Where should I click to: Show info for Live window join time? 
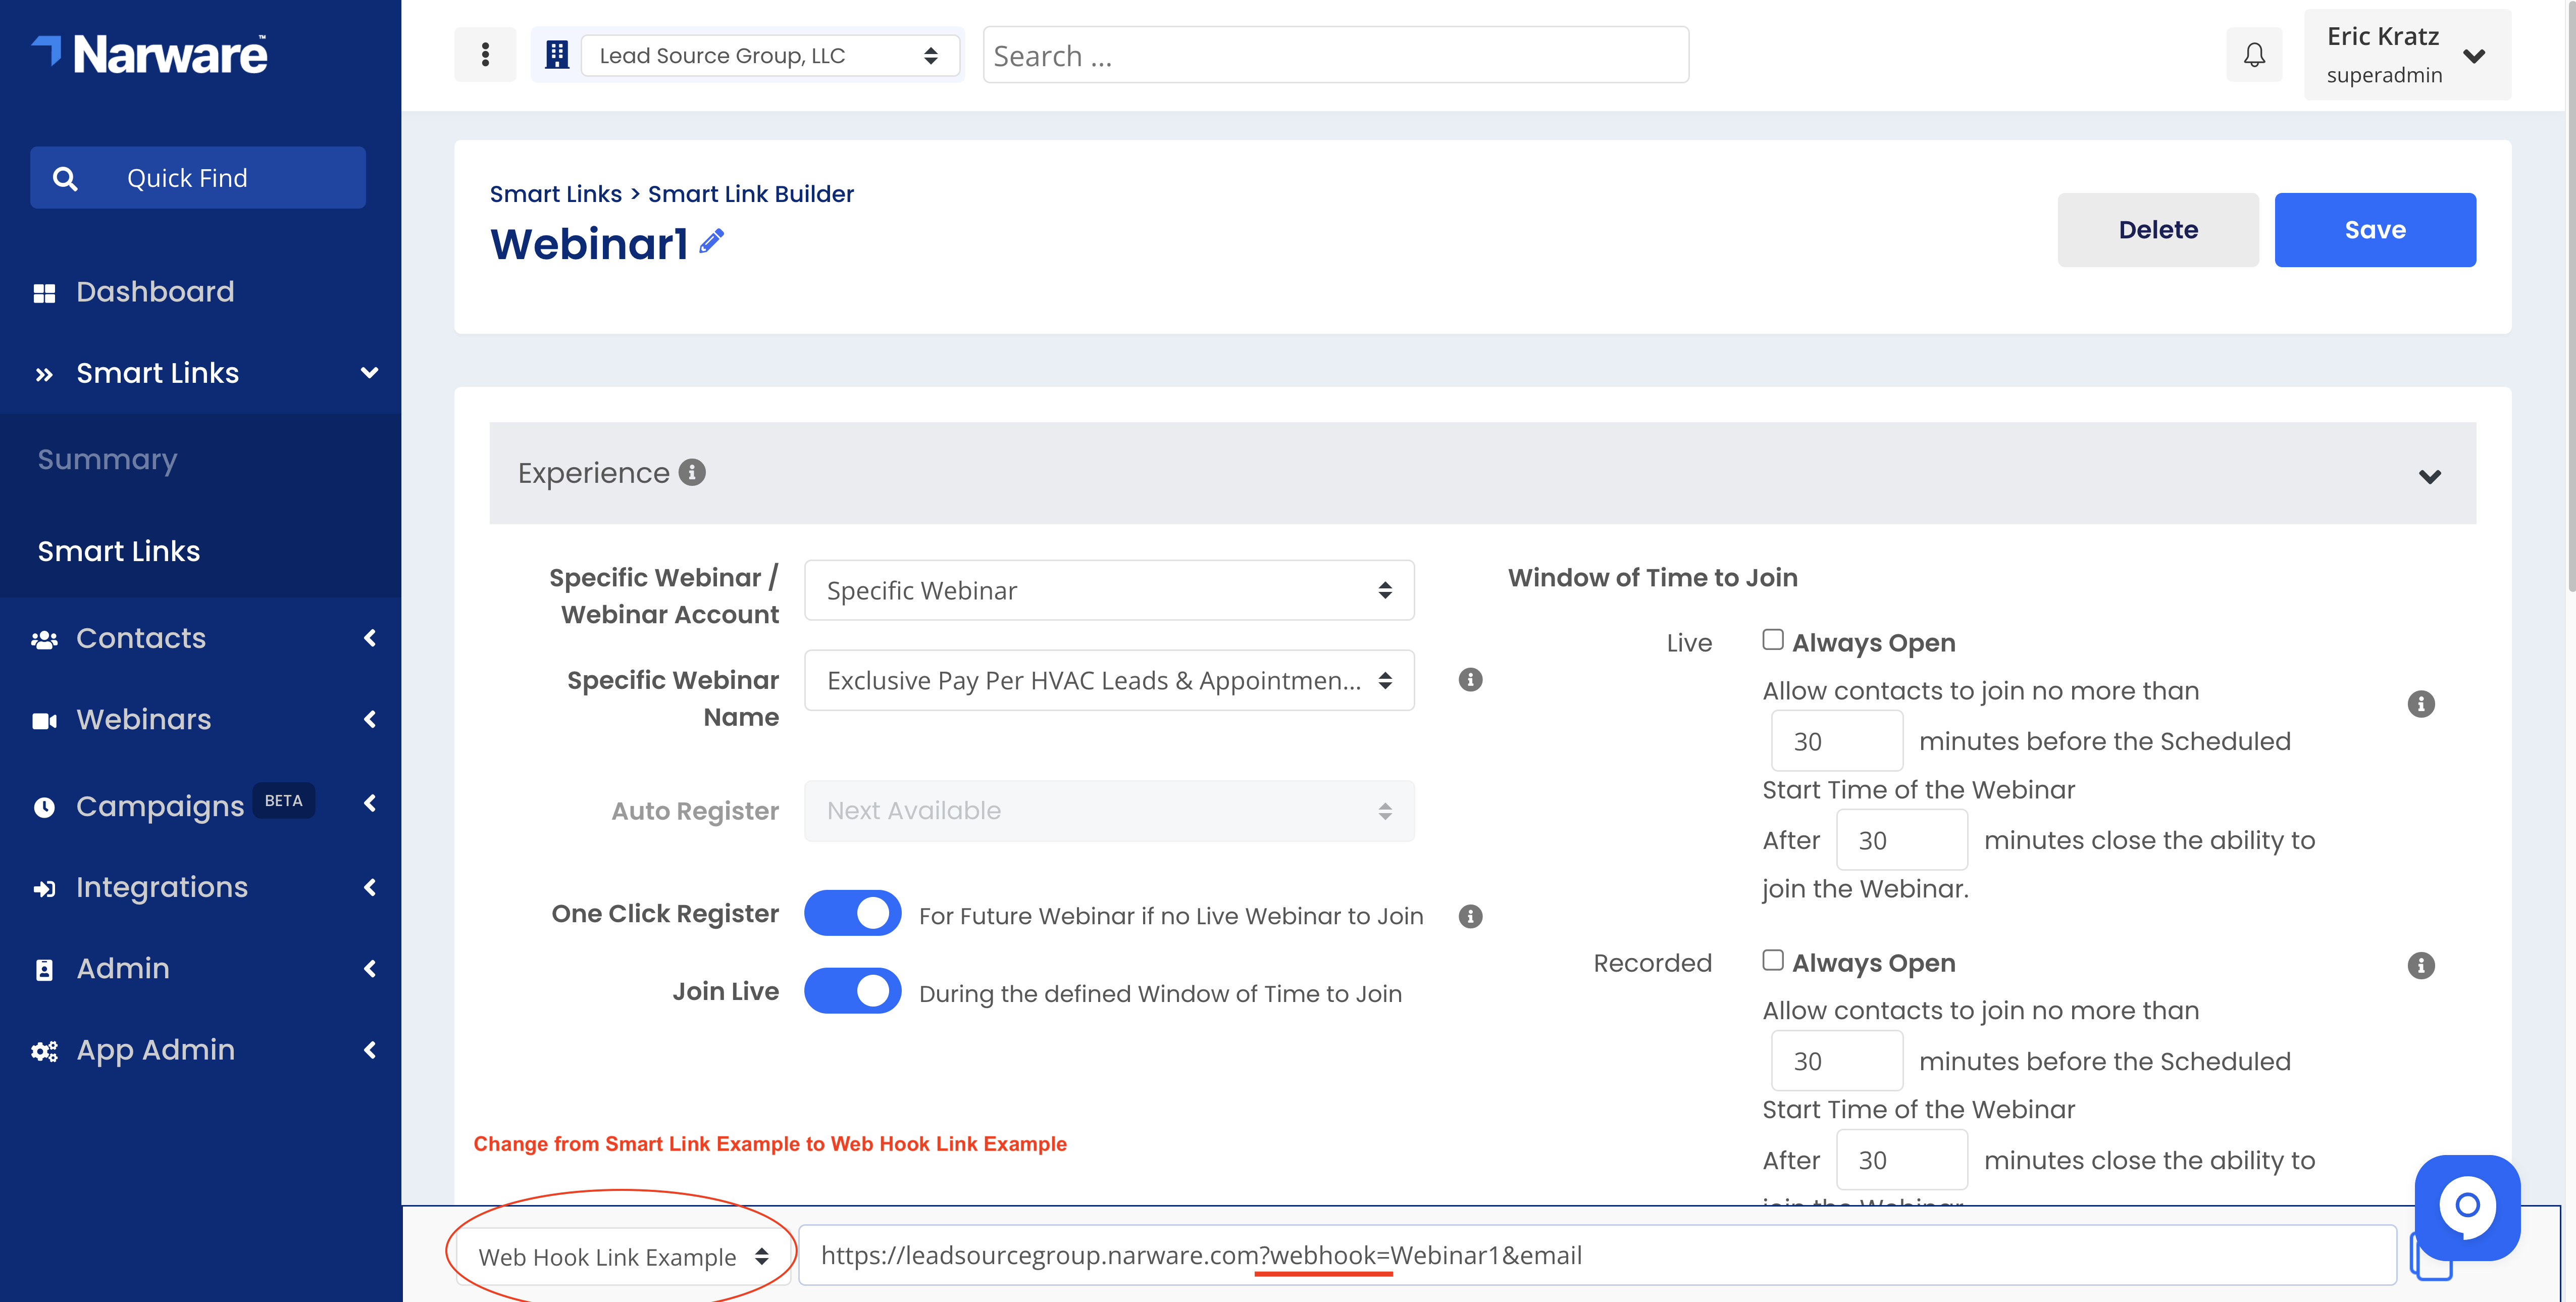click(x=2421, y=704)
